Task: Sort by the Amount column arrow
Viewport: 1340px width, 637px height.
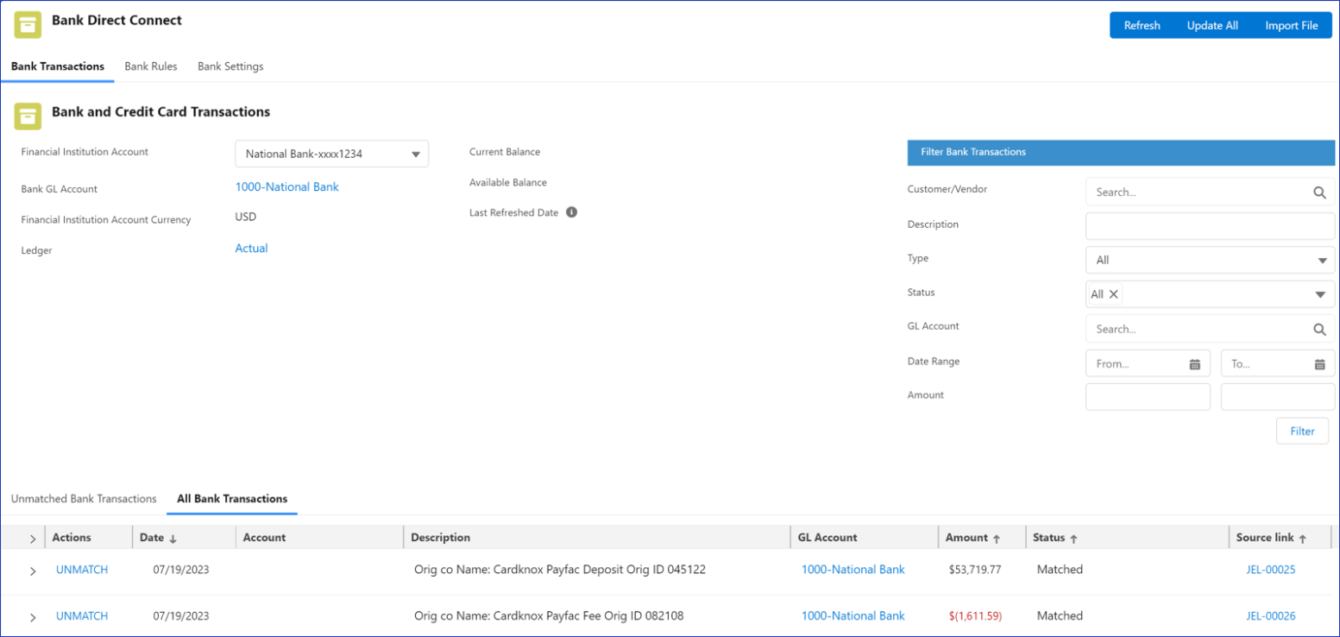Action: pyautogui.click(x=997, y=539)
